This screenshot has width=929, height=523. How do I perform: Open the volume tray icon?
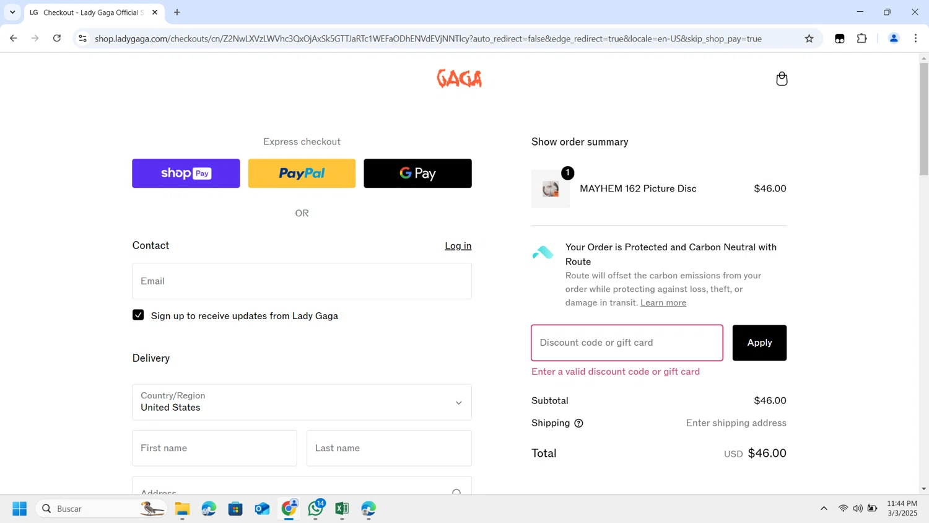click(x=857, y=509)
